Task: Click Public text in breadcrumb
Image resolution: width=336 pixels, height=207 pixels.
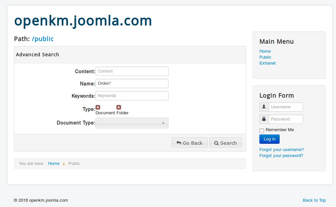Action: [74, 164]
